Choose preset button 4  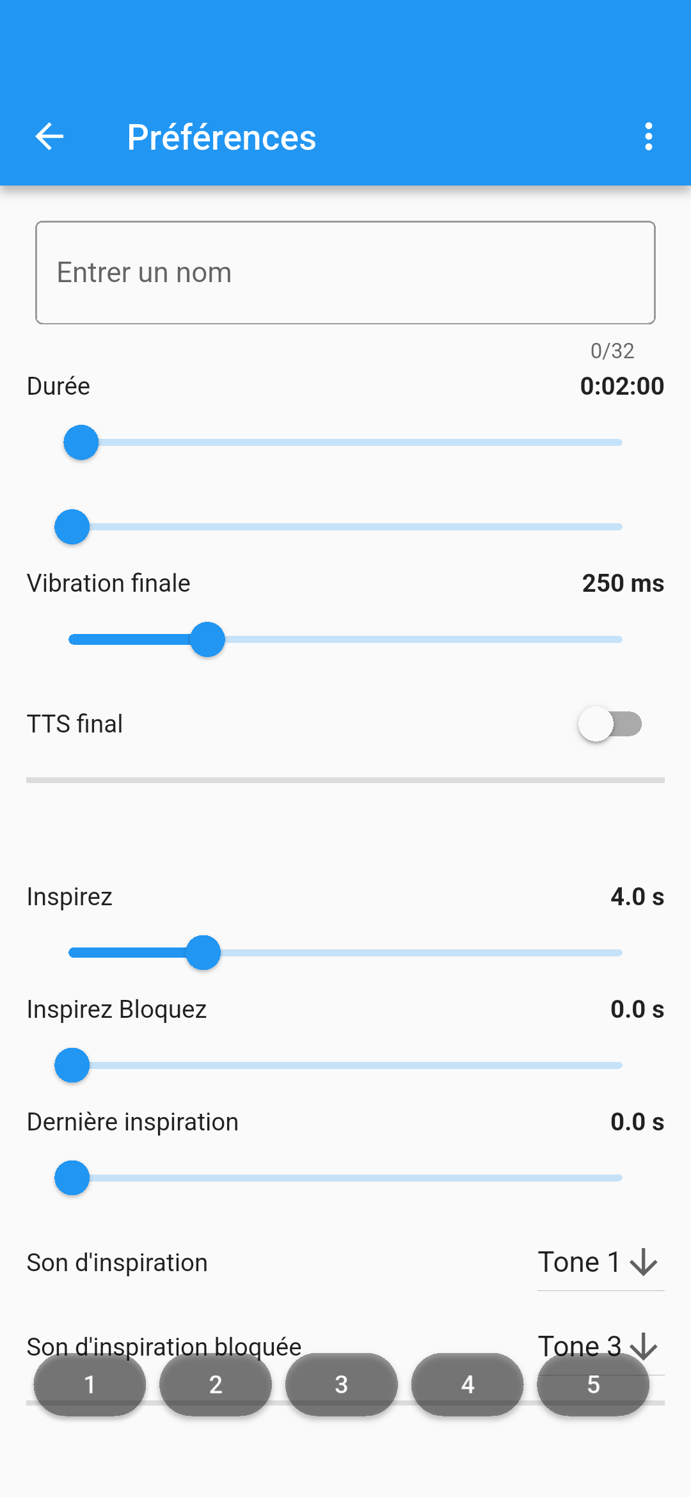point(467,1384)
